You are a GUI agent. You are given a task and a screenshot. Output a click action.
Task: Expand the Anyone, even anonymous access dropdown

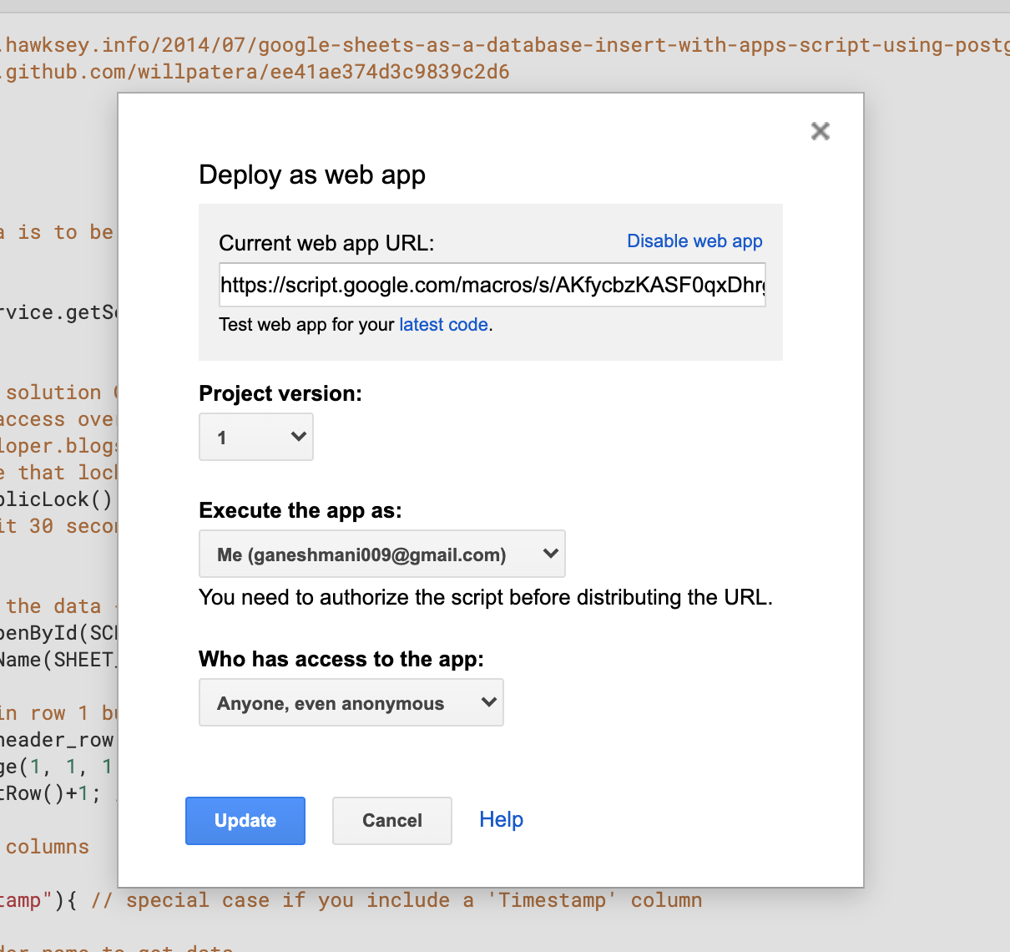(x=351, y=703)
